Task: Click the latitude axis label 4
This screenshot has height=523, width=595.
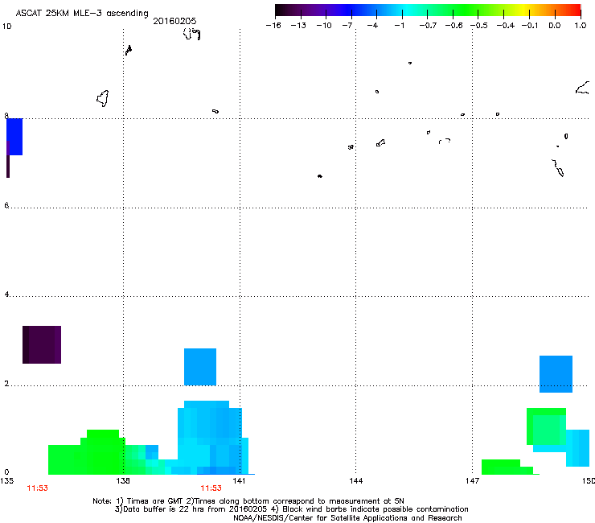Action: pyautogui.click(x=6, y=294)
